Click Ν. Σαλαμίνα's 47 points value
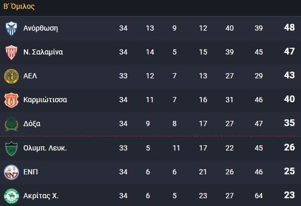The width and height of the screenshot is (301, 206). (289, 51)
